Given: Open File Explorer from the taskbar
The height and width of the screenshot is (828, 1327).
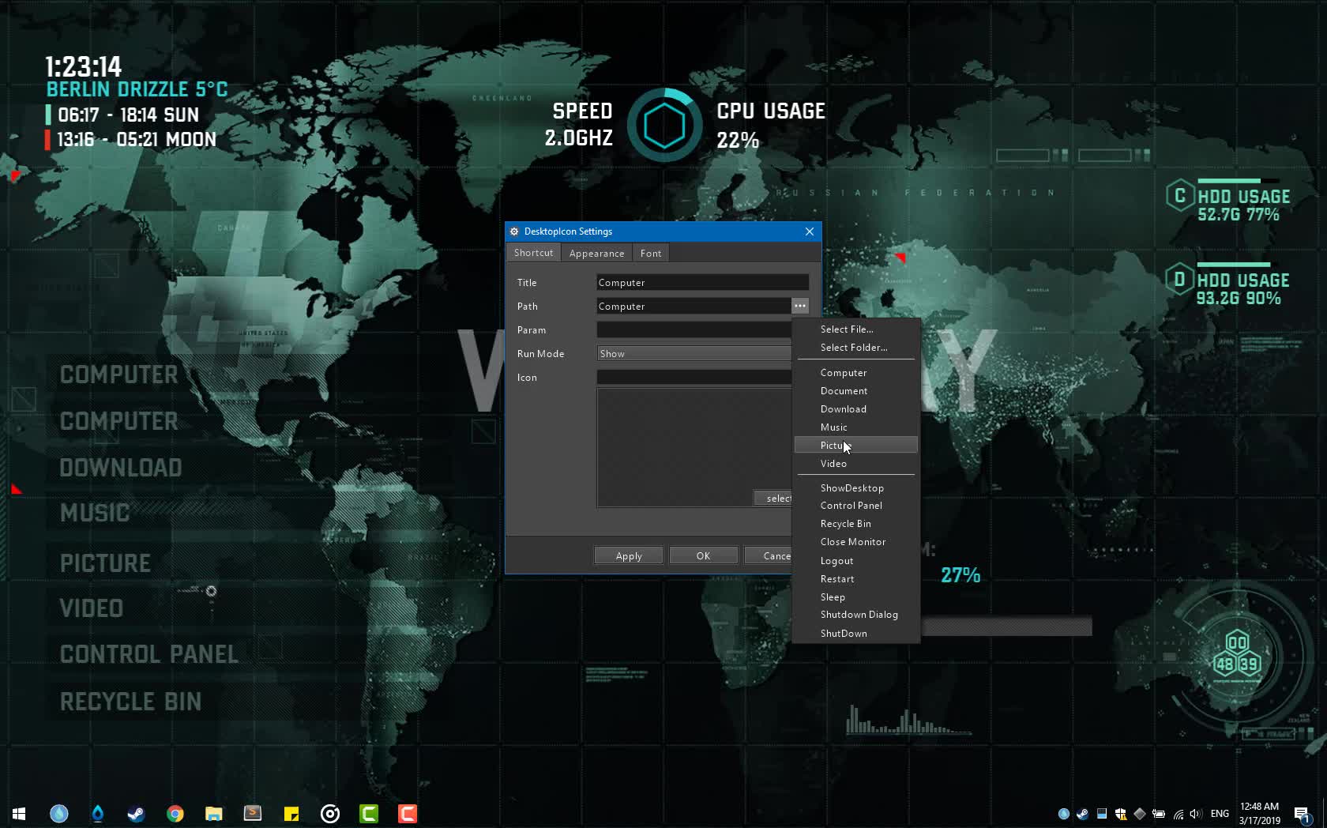Looking at the screenshot, I should click(214, 814).
